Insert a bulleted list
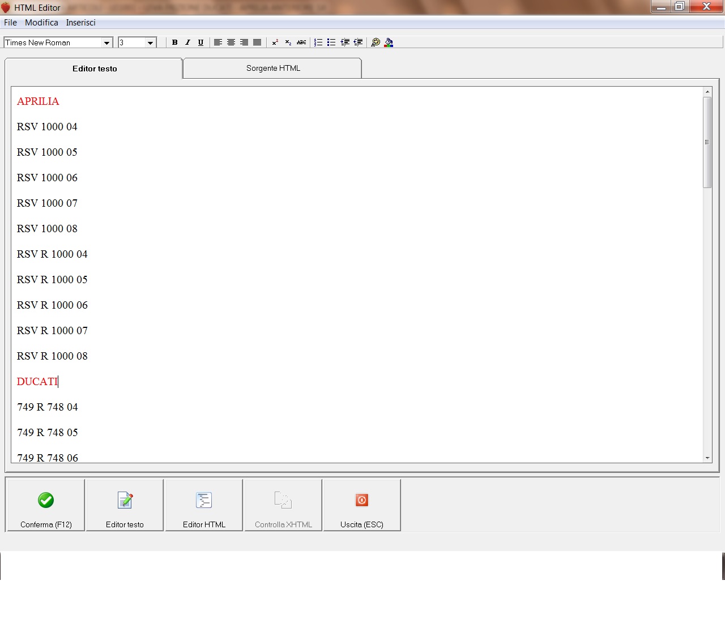This screenshot has width=725, height=619. click(x=332, y=42)
